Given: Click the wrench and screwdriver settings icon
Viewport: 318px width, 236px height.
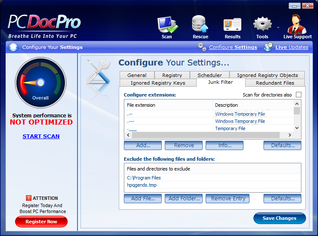Looking at the screenshot, I should pyautogui.click(x=98, y=71).
